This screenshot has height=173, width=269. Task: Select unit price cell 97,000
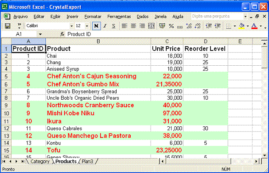click(167, 113)
